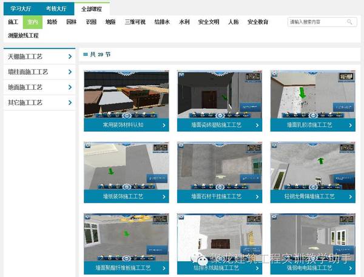Viewport: 364px width, 277px height.
Task: Click the search magnifier icon
Action: pyautogui.click(x=349, y=22)
